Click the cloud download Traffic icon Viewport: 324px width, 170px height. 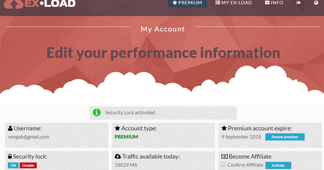[x=118, y=157]
